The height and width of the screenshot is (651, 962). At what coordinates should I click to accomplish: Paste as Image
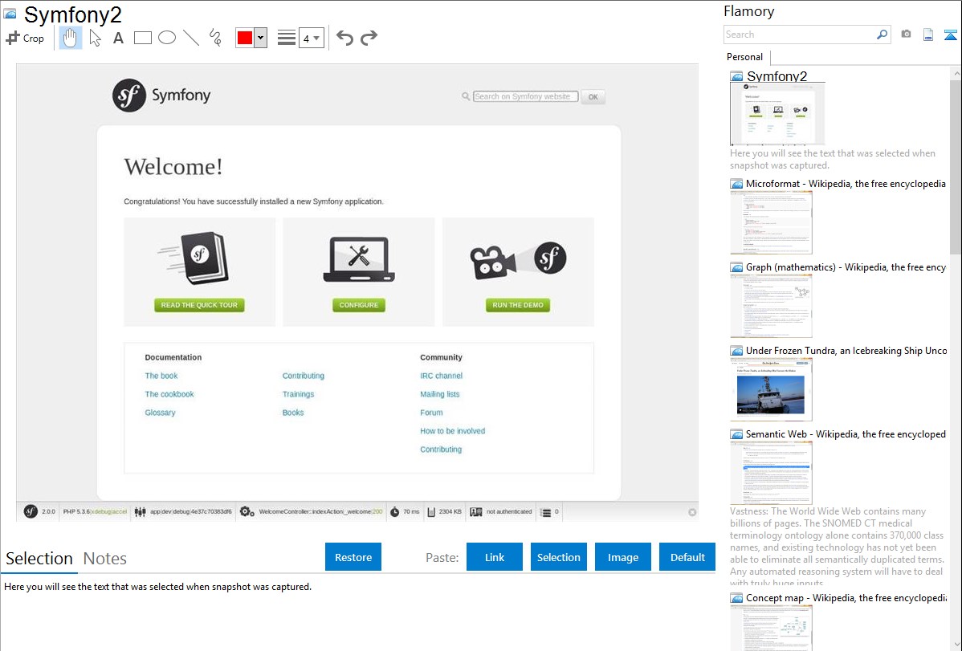623,557
